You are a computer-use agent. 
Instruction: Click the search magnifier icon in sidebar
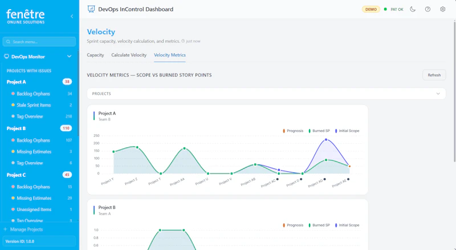[8, 42]
